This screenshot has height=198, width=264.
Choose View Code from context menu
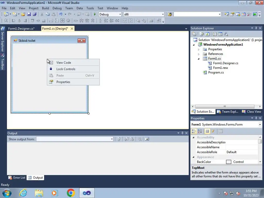[73, 62]
